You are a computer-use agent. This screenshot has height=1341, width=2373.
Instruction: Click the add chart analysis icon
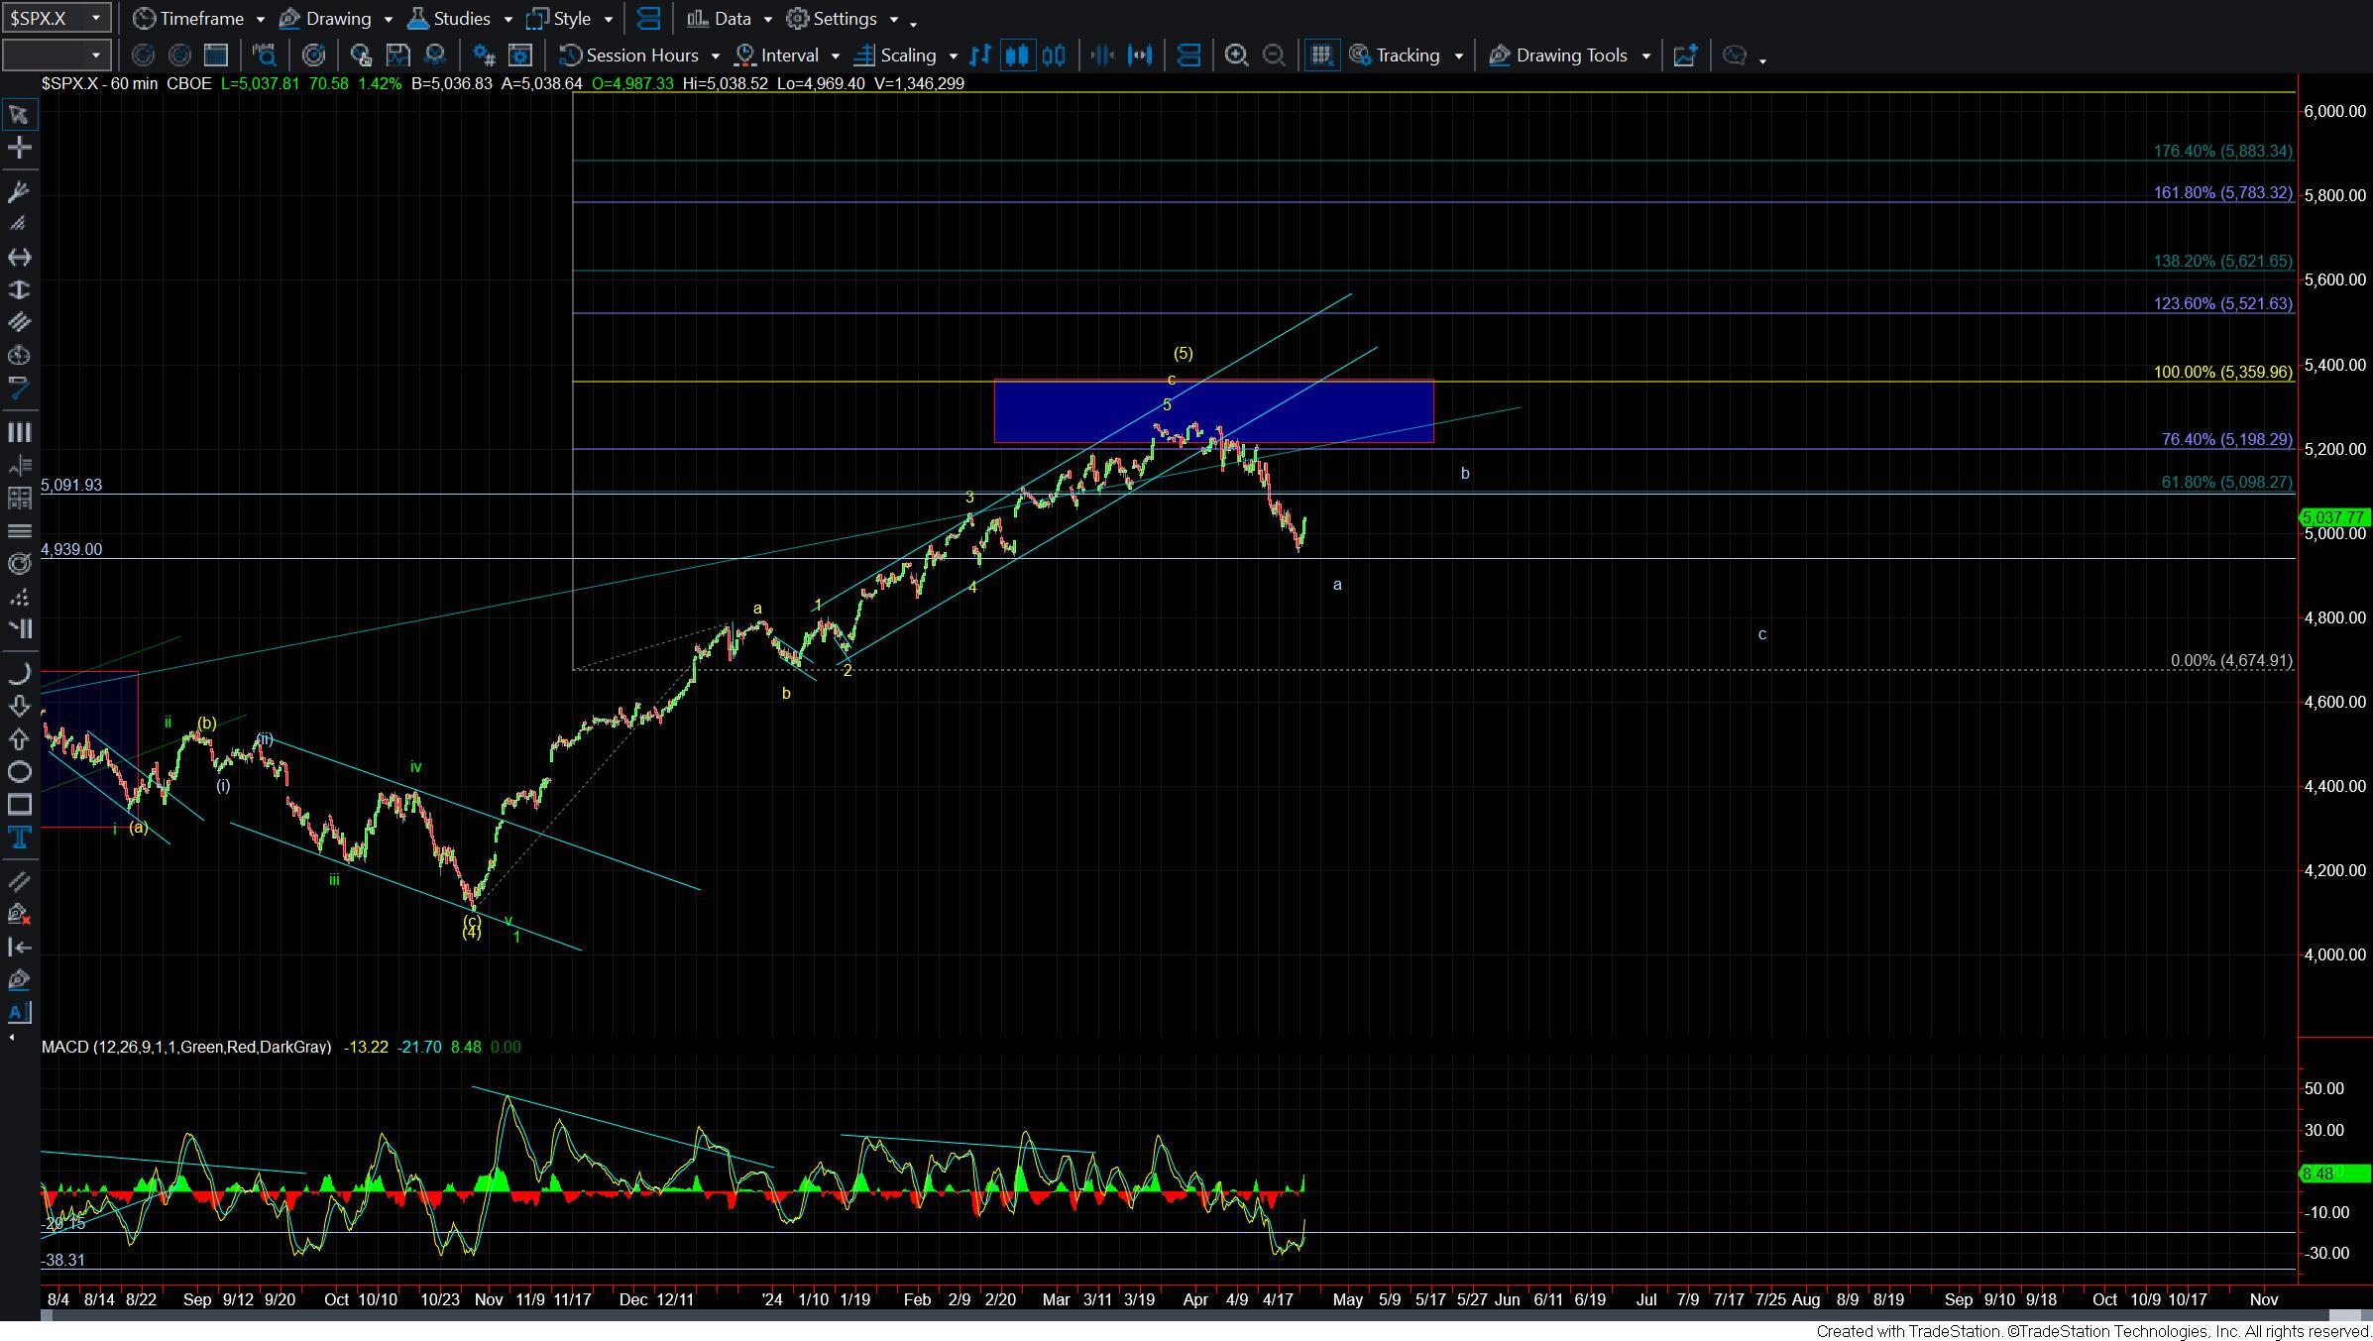point(1685,56)
